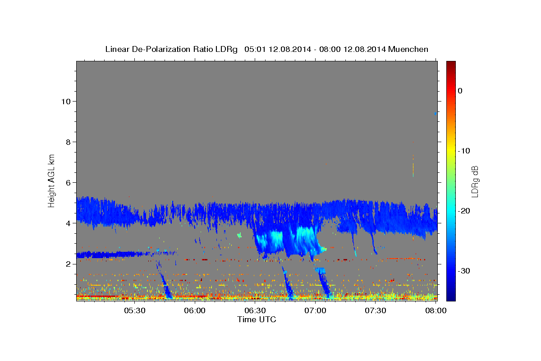The image size is (541, 361).
Task: Click the 'Time UTC' axis label
Action: click(x=257, y=319)
